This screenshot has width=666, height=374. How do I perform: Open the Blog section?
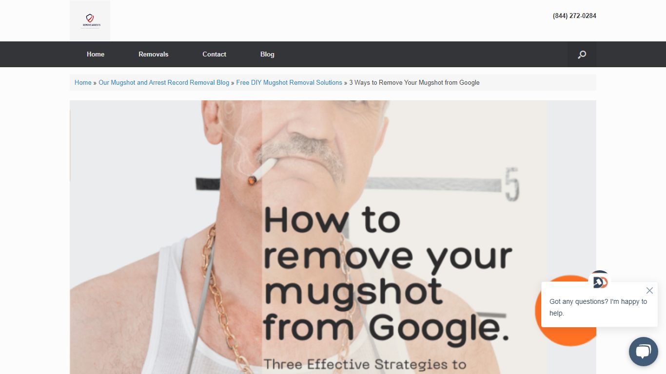(x=267, y=54)
